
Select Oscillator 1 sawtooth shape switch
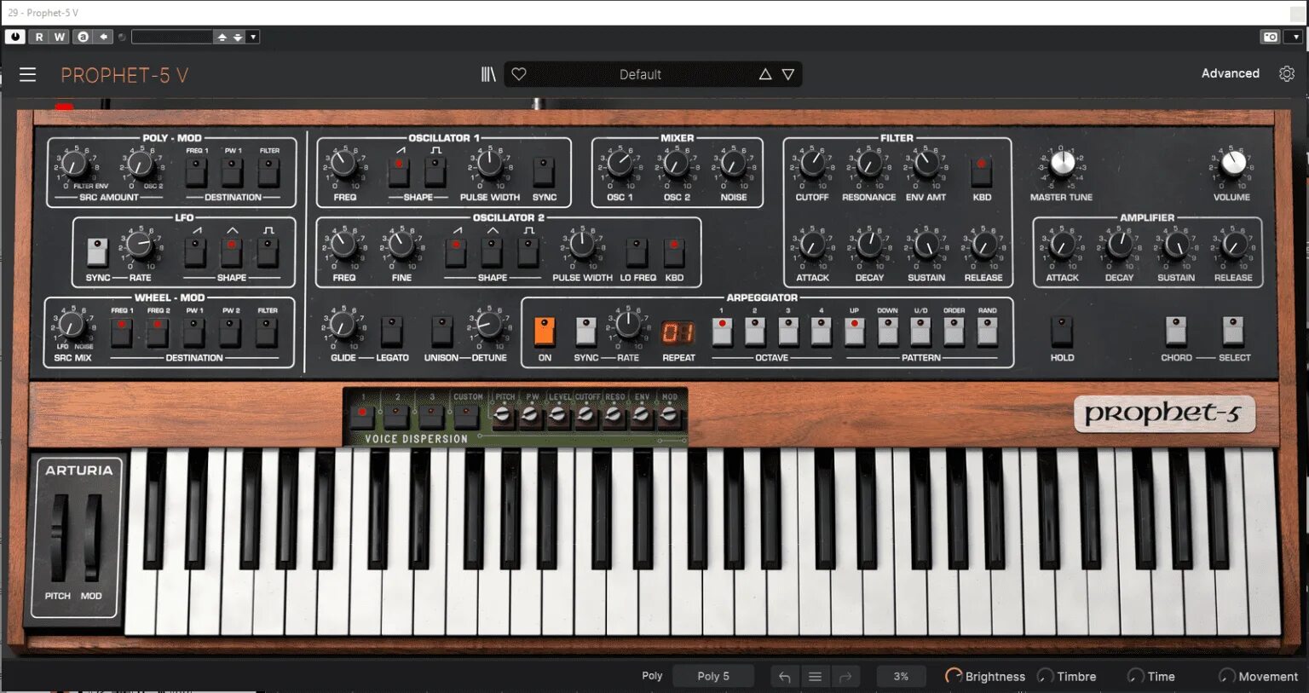tap(399, 171)
